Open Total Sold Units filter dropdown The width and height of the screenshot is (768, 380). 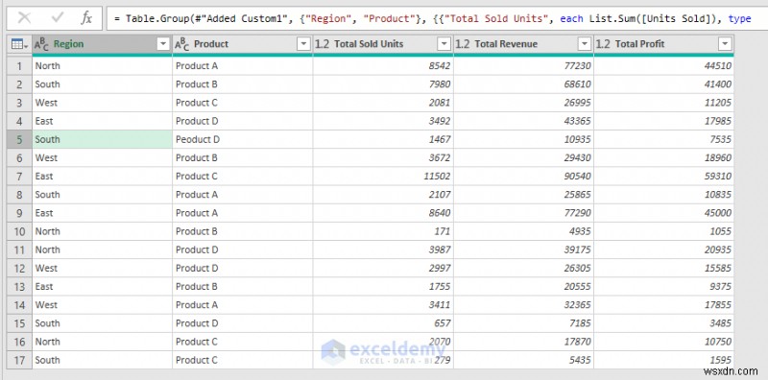point(444,44)
